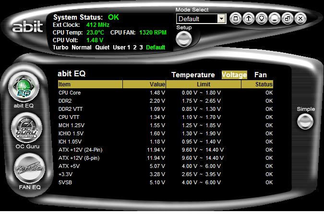Viewport: 324px width, 214px height.
Task: Click the 5.07 V ATX +5V value
Action: [157, 166]
